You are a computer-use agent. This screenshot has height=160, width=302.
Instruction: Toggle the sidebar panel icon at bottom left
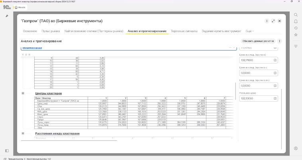[x=7, y=150]
